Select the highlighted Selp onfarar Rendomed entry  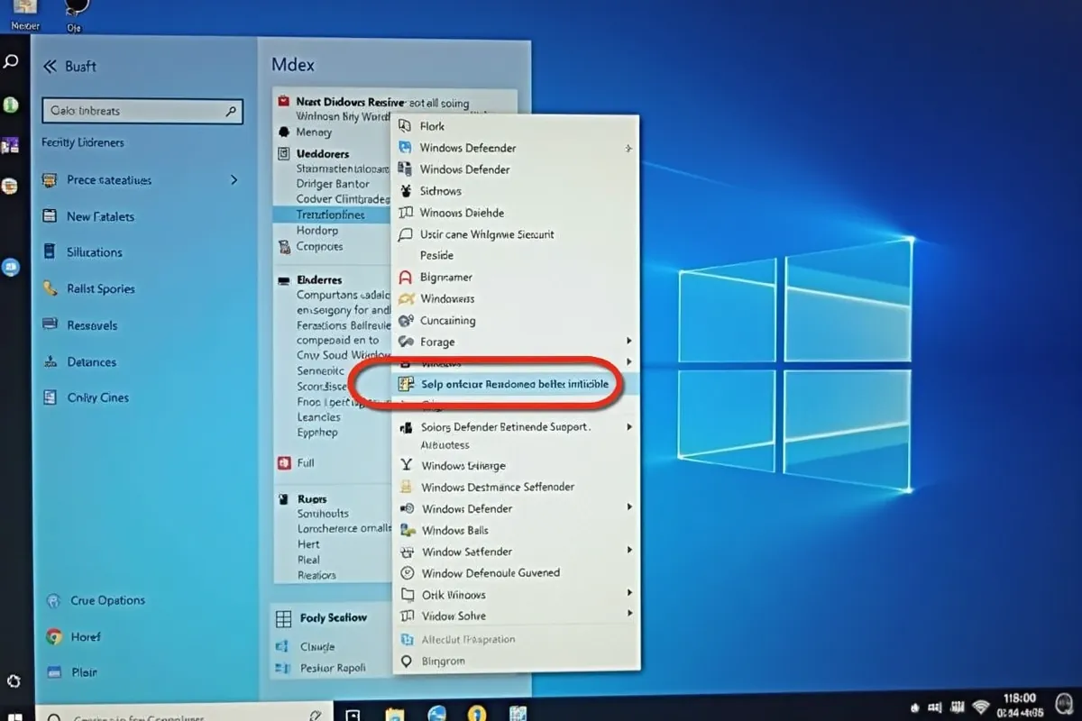point(514,384)
